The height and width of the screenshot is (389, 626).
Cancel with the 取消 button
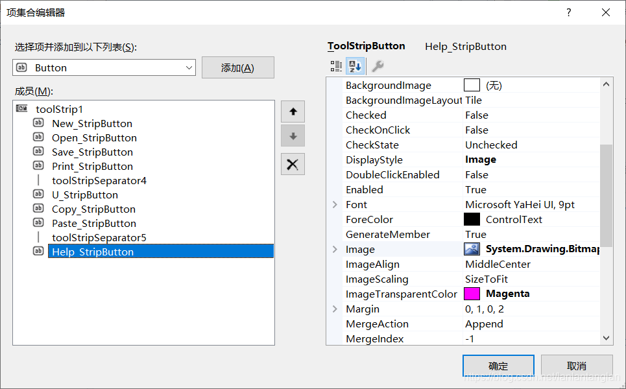(577, 366)
